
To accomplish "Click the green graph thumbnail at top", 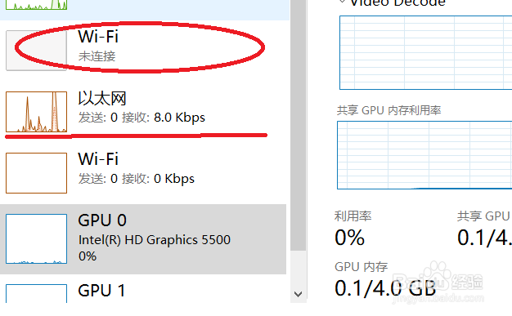I will tap(36, 5).
